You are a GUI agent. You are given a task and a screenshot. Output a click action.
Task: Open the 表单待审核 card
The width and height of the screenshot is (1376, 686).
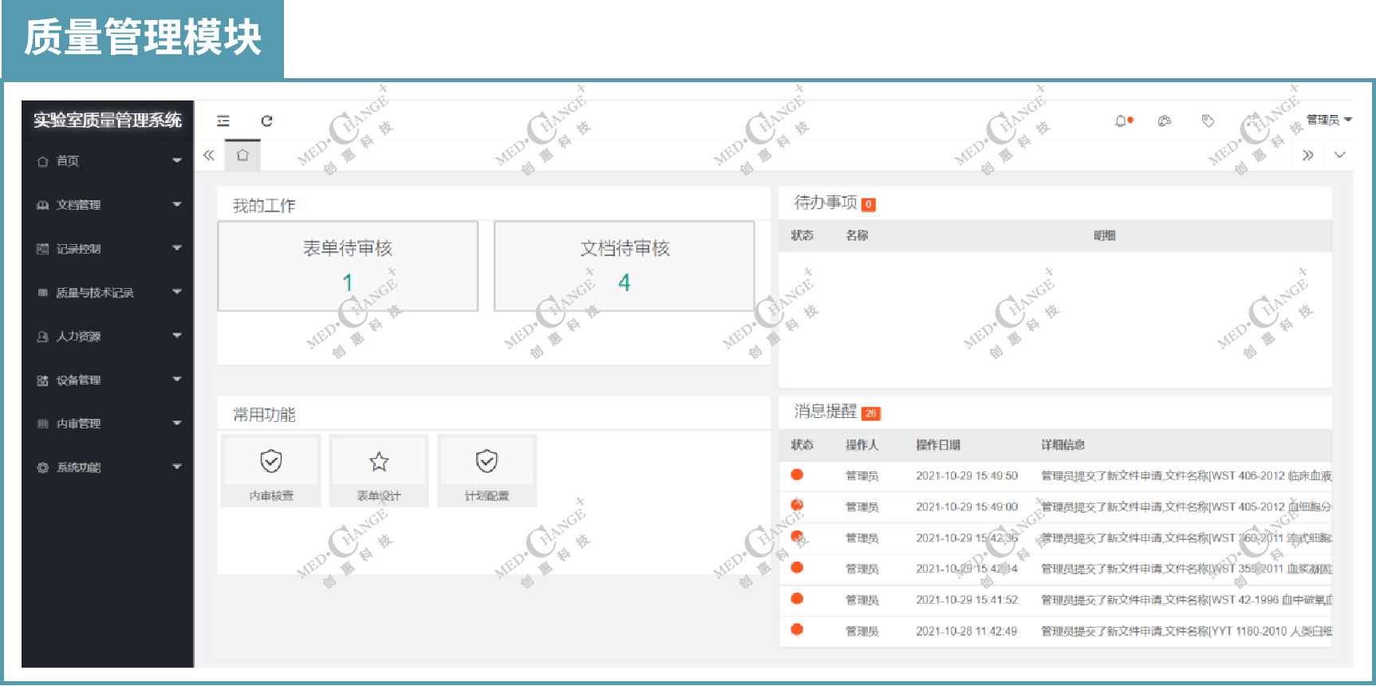(x=348, y=266)
